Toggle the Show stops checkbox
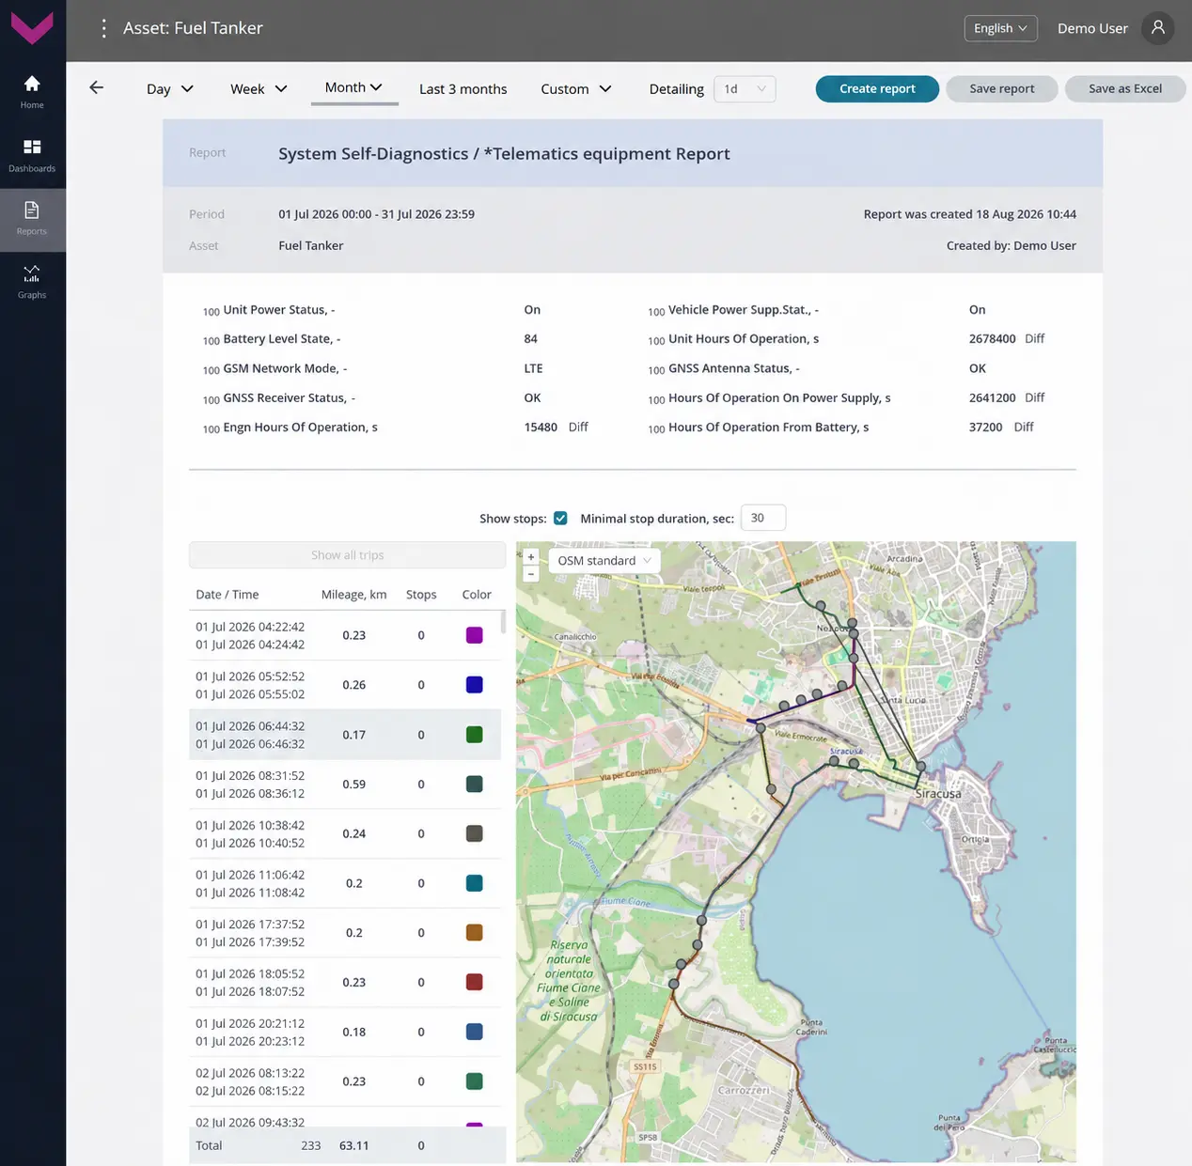This screenshot has width=1192, height=1166. 560,518
